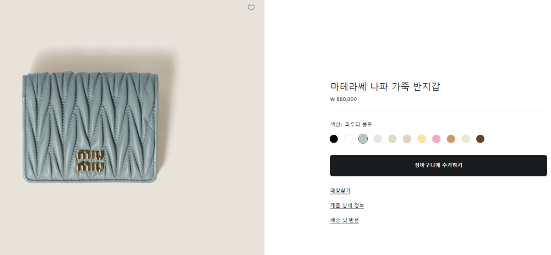Open the 매장찾기 store finder link
This screenshot has width=551, height=255.
click(x=340, y=191)
